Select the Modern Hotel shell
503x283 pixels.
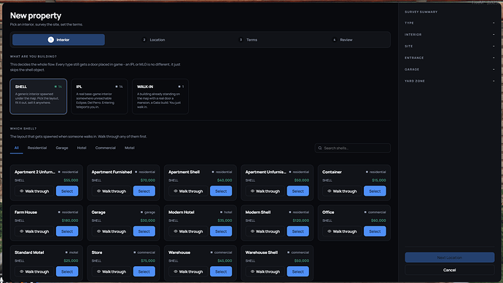(x=221, y=231)
